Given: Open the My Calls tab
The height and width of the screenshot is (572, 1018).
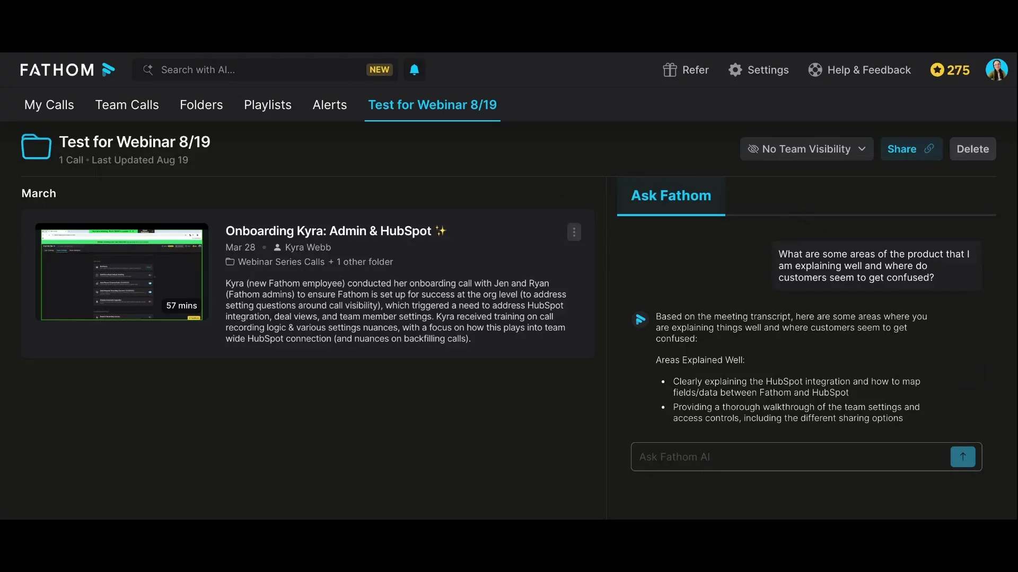Looking at the screenshot, I should (x=49, y=105).
